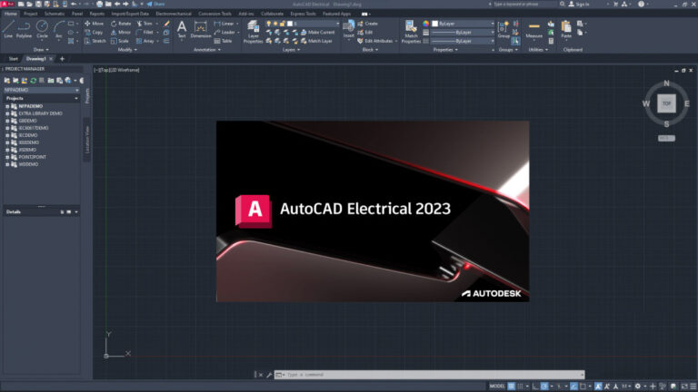Toggle layer lock padlock icon
Viewport: 698px width, 392px height.
283,24
